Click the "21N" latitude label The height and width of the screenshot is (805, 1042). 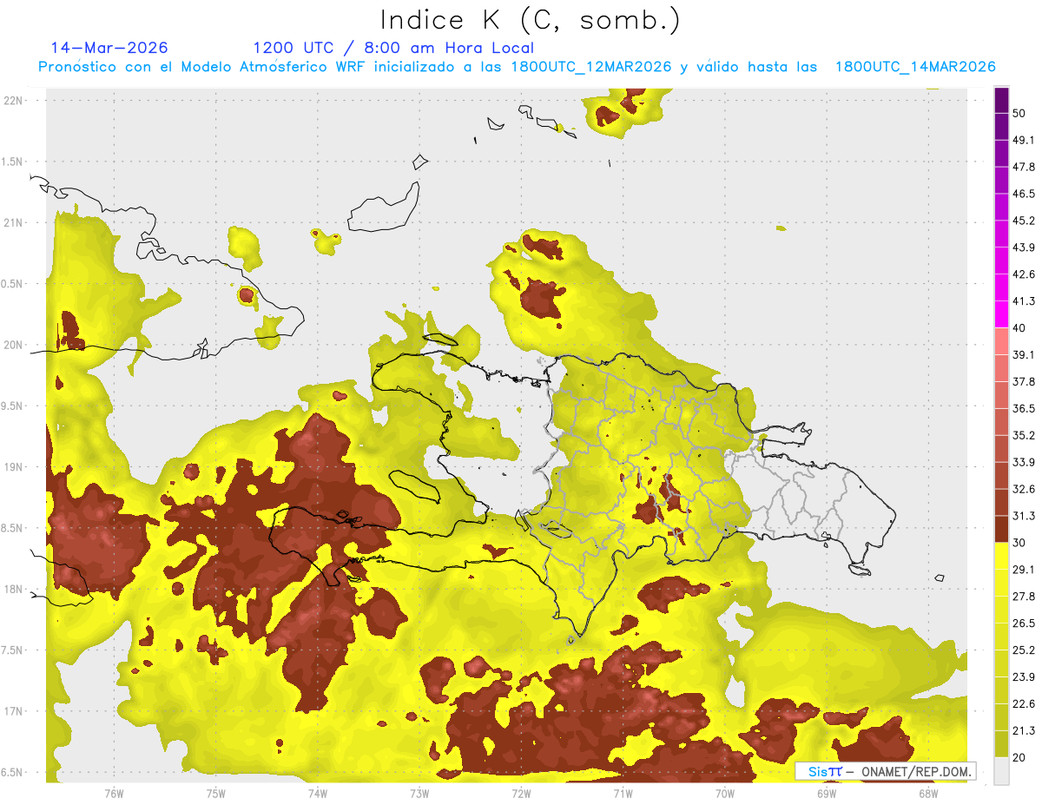[15, 222]
